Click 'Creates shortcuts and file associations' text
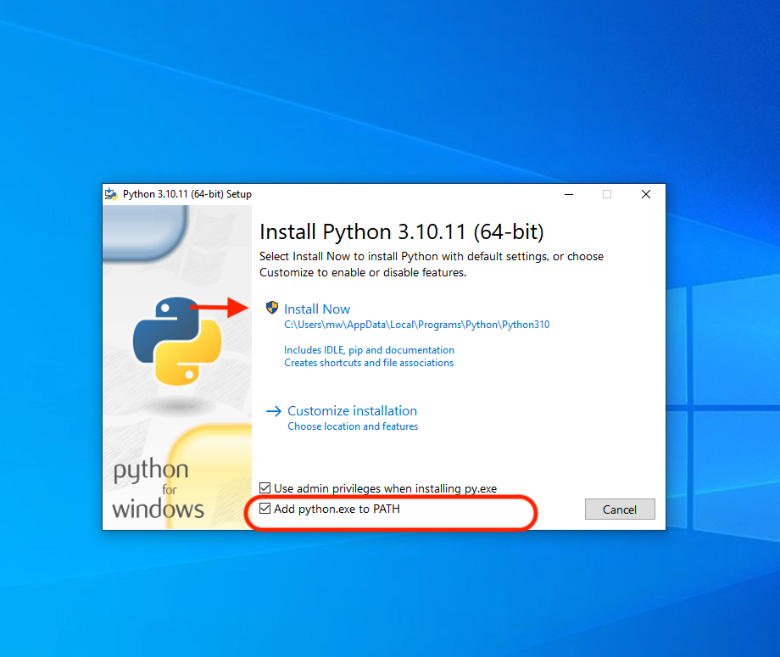 [369, 363]
